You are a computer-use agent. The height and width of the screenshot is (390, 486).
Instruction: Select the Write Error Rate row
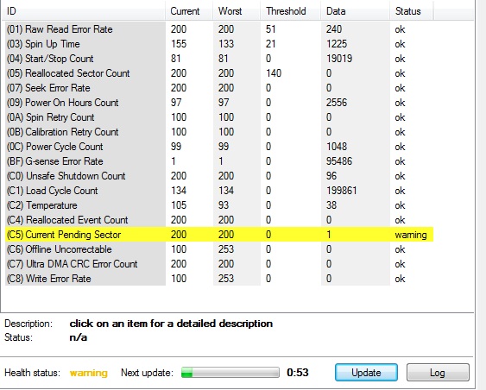[x=219, y=279]
